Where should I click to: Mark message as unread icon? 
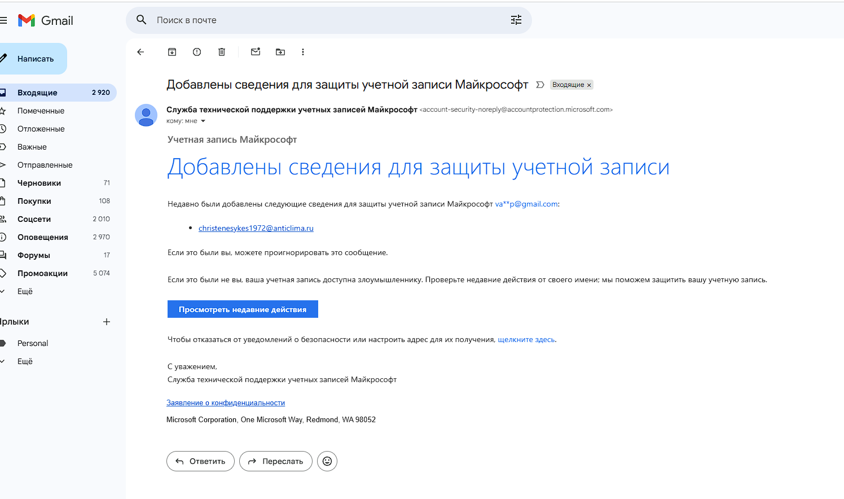point(256,51)
